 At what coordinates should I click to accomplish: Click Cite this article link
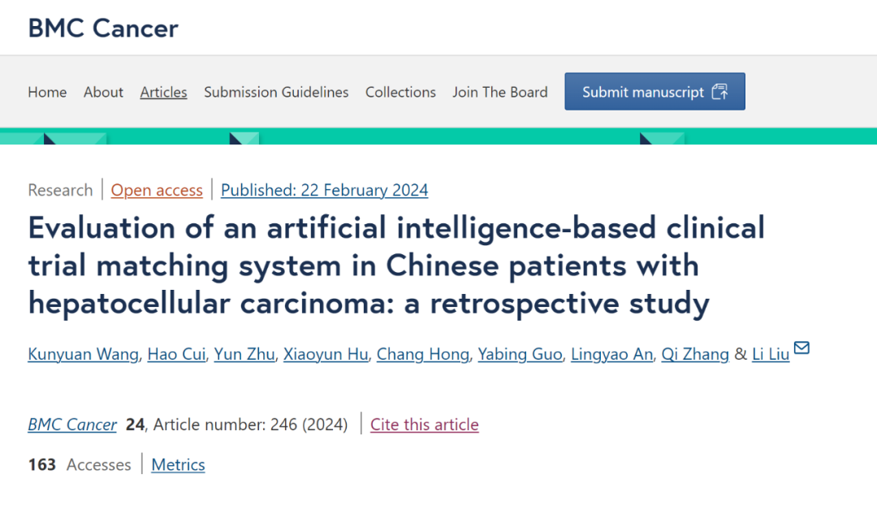coord(425,425)
